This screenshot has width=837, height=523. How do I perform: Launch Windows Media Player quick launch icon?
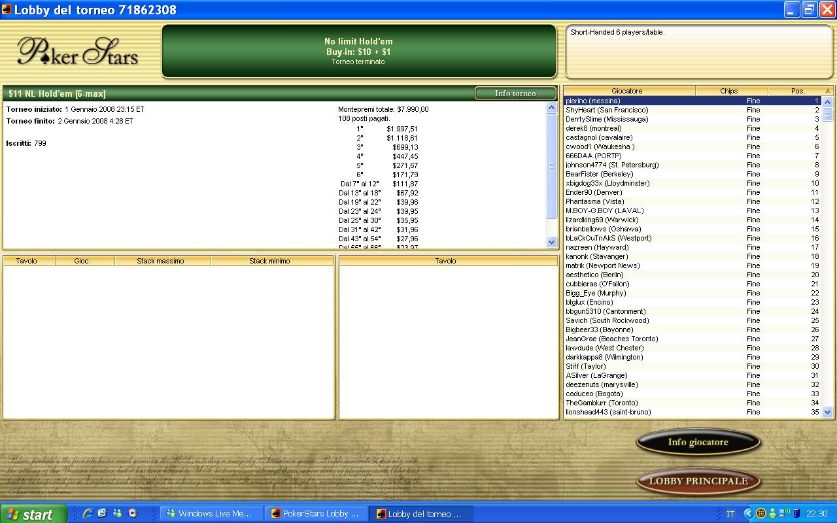(x=133, y=514)
